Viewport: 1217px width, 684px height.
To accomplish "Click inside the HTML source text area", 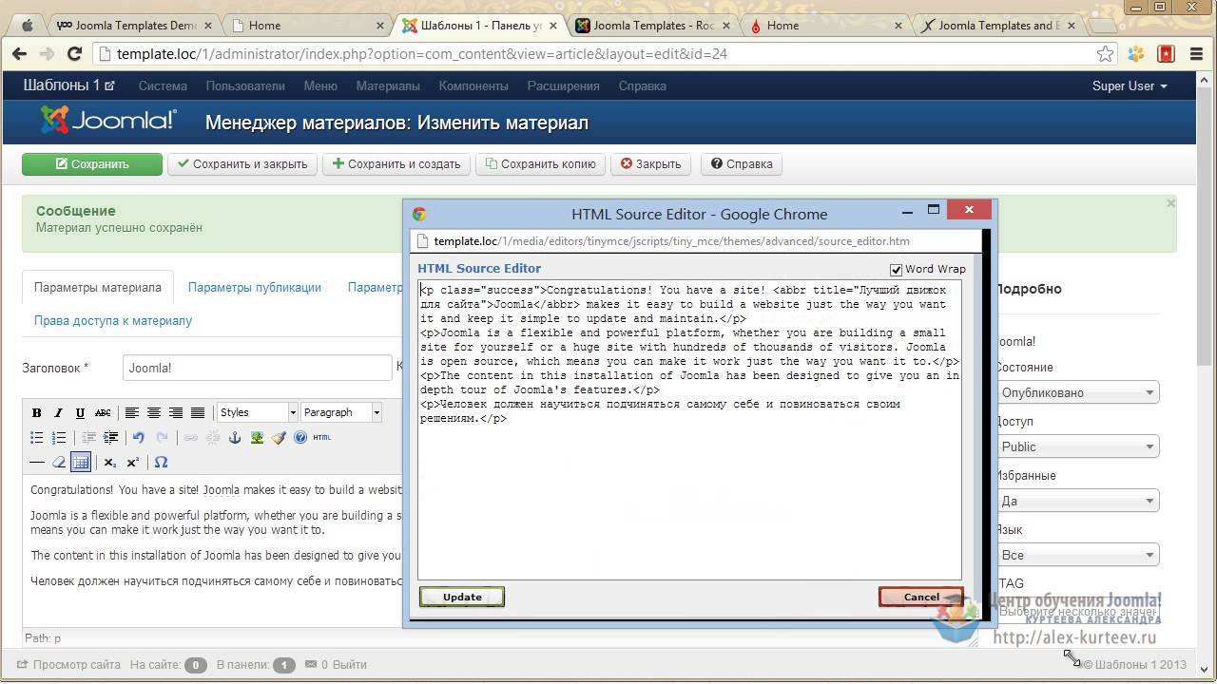I will pyautogui.click(x=689, y=429).
